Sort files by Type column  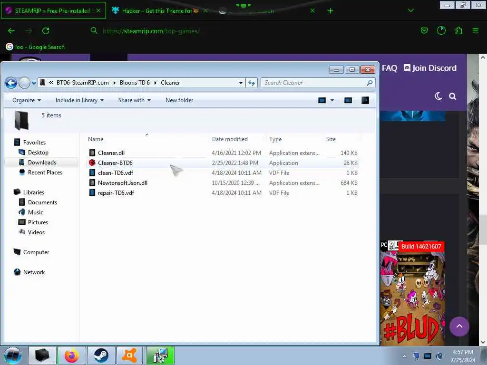[x=275, y=139]
